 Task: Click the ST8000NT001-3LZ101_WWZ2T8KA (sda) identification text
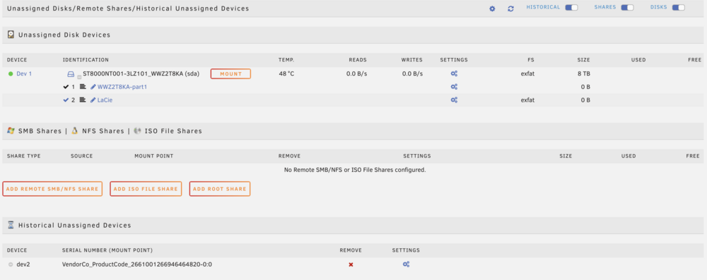[141, 74]
